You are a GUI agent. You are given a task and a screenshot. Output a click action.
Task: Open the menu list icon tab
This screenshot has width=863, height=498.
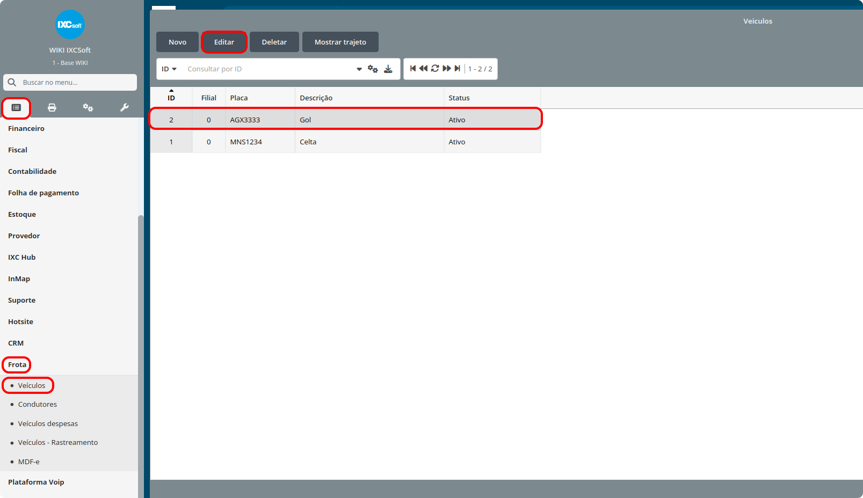(x=16, y=108)
